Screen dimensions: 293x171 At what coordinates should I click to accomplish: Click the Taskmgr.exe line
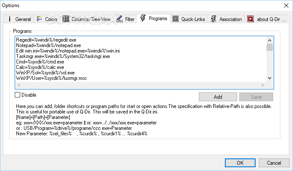pos(63,56)
